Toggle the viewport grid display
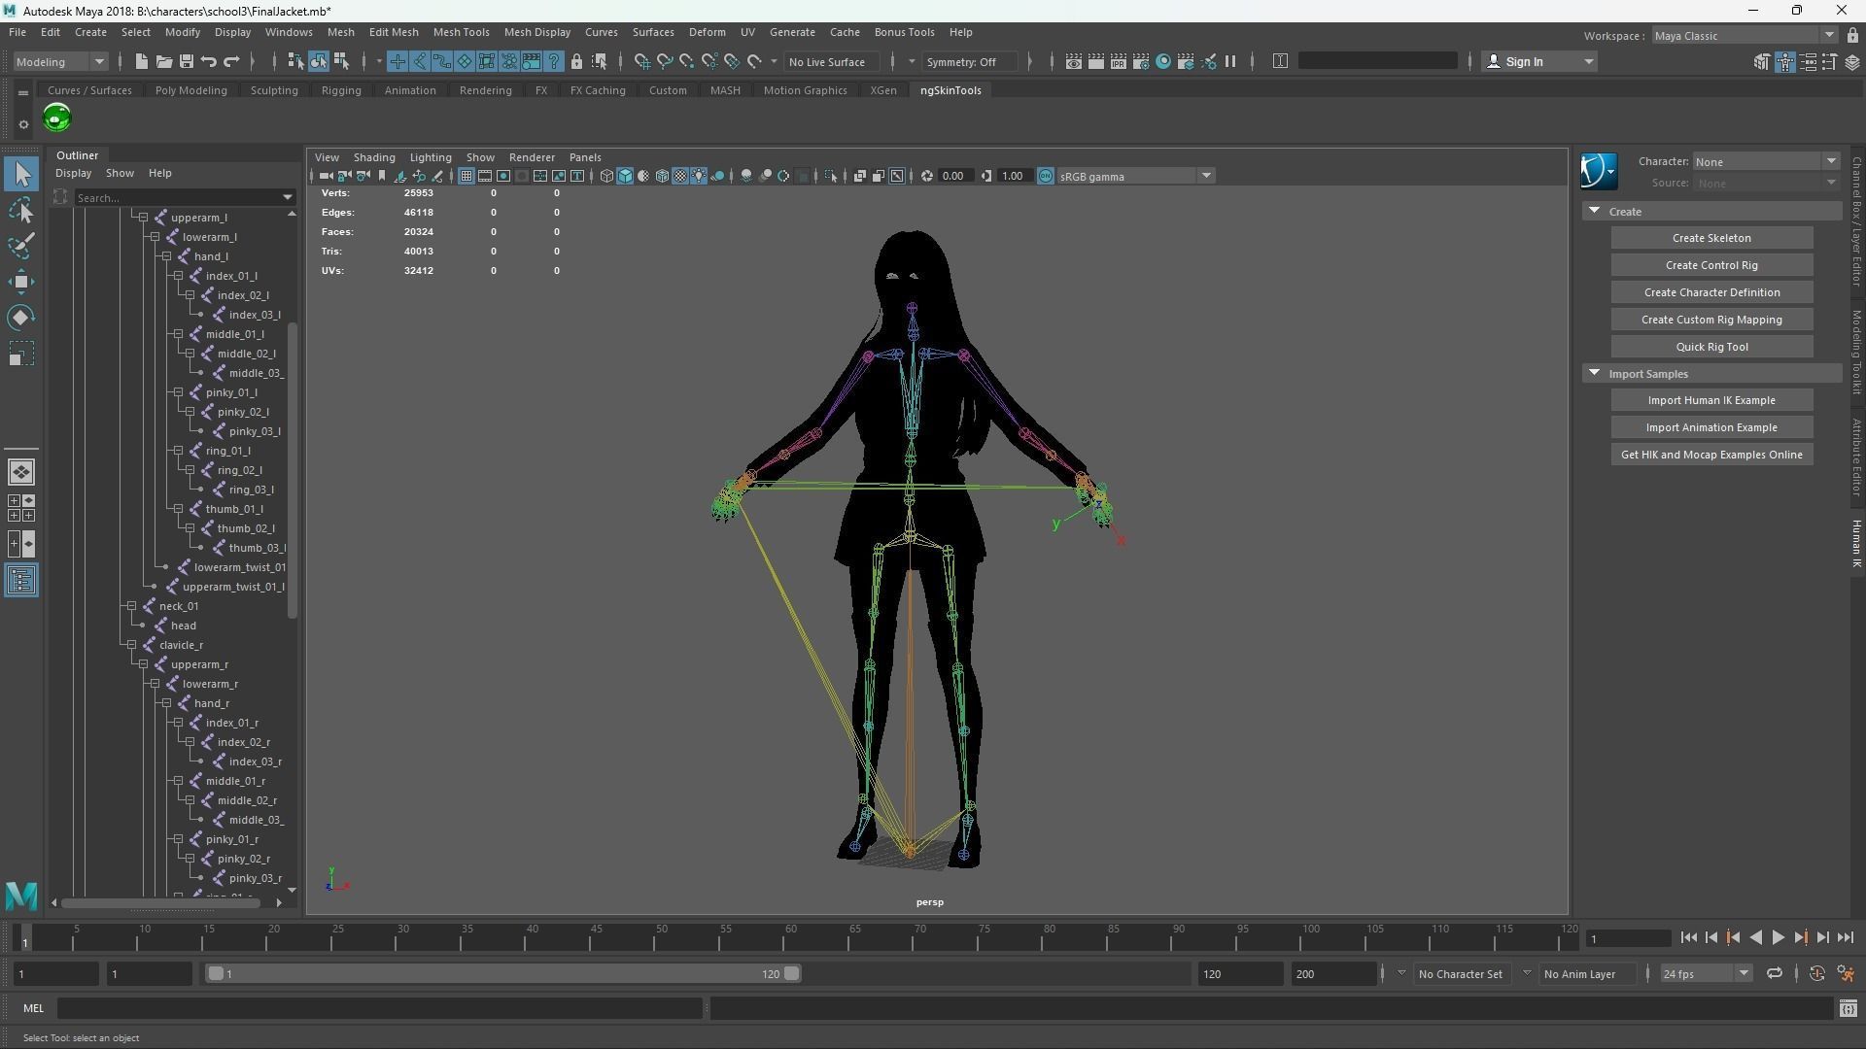Image resolution: width=1866 pixels, height=1049 pixels. [x=466, y=176]
